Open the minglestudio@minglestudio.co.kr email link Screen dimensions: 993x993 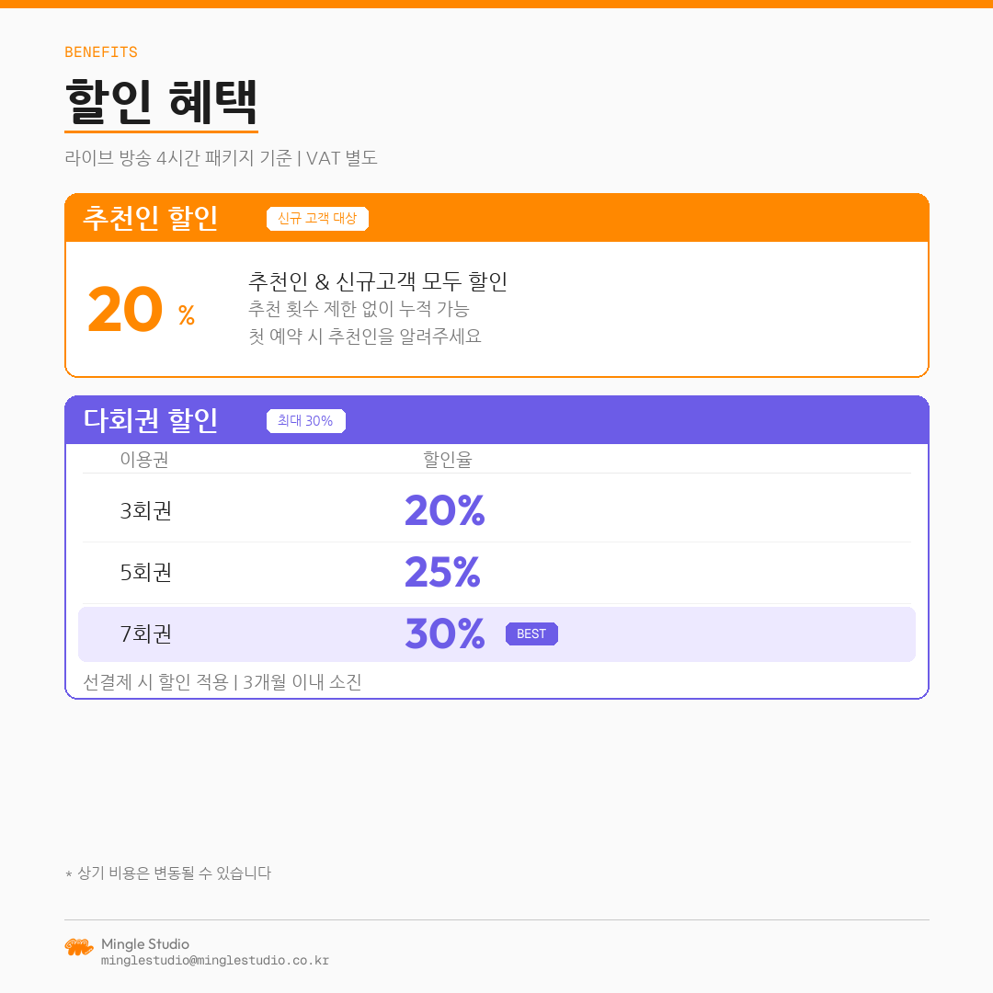pyautogui.click(x=214, y=961)
